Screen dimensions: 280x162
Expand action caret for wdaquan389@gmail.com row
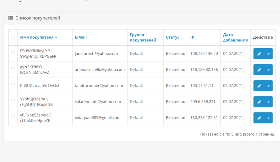[269, 118]
